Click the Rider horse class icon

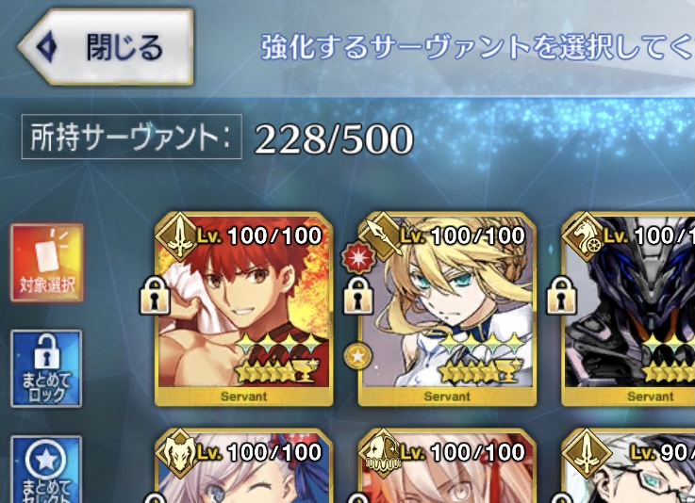[x=586, y=236]
